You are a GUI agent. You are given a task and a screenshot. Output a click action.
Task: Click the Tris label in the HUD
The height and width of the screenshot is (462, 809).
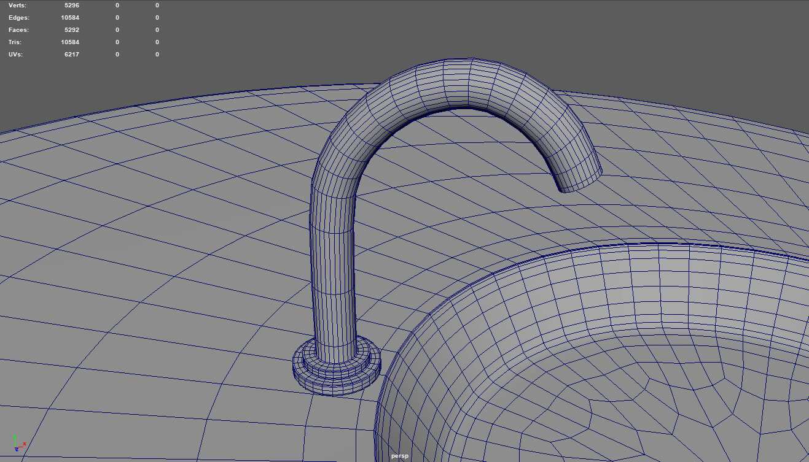point(15,42)
